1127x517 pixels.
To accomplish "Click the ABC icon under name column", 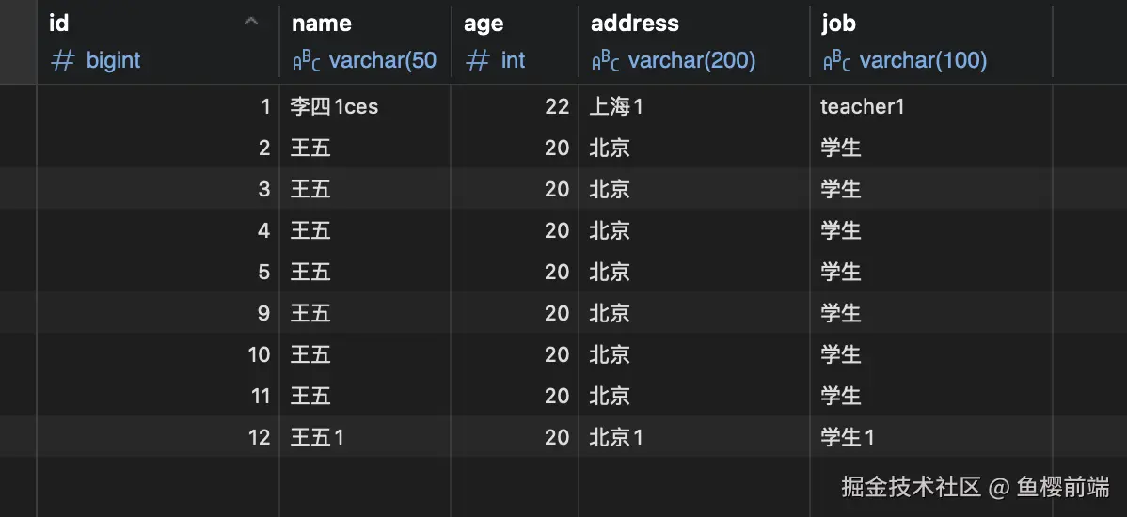I will point(306,61).
